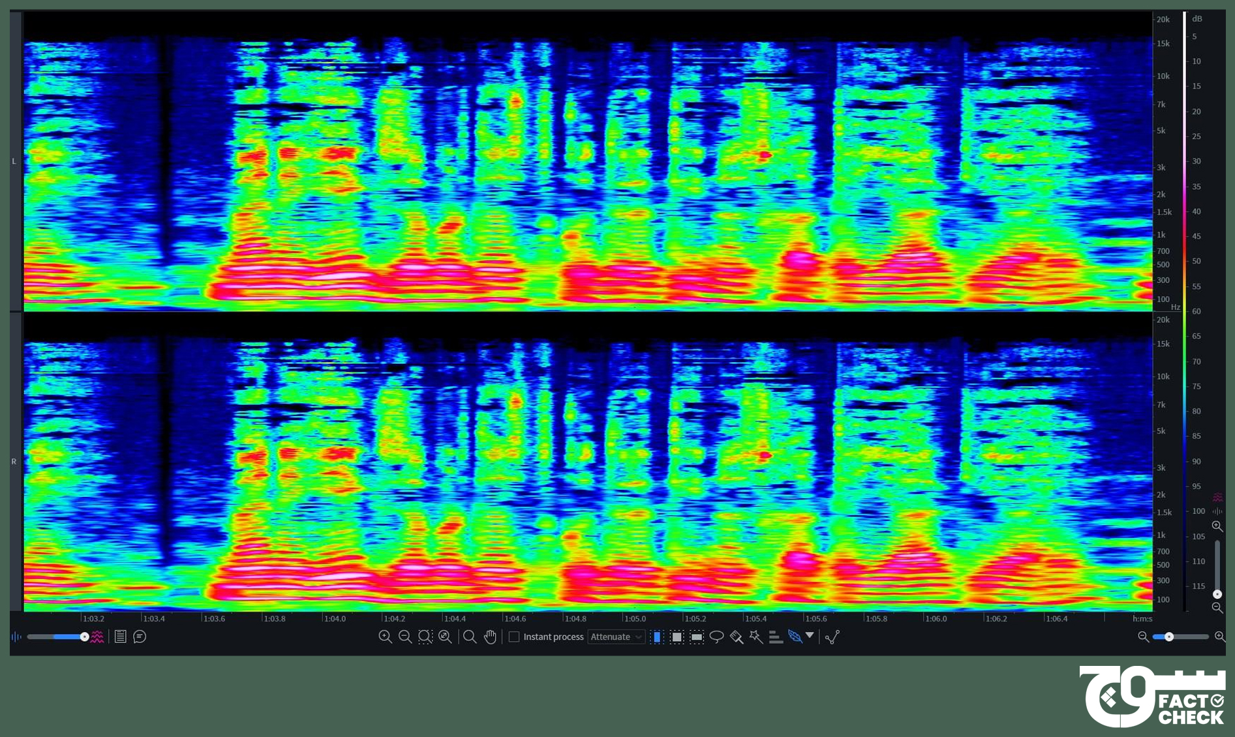Open the h:m:s time format selector

pos(1142,618)
